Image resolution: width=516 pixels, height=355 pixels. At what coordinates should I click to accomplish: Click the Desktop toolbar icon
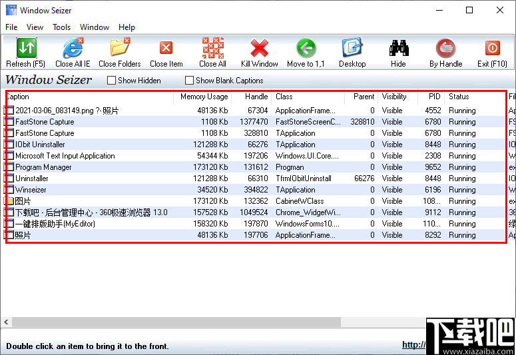(352, 48)
